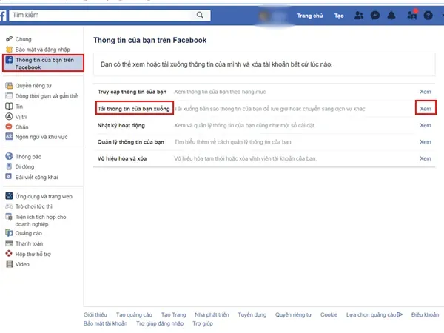The width and height of the screenshot is (444, 333).
Task: Open the Notifications bell icon
Action: (x=391, y=16)
